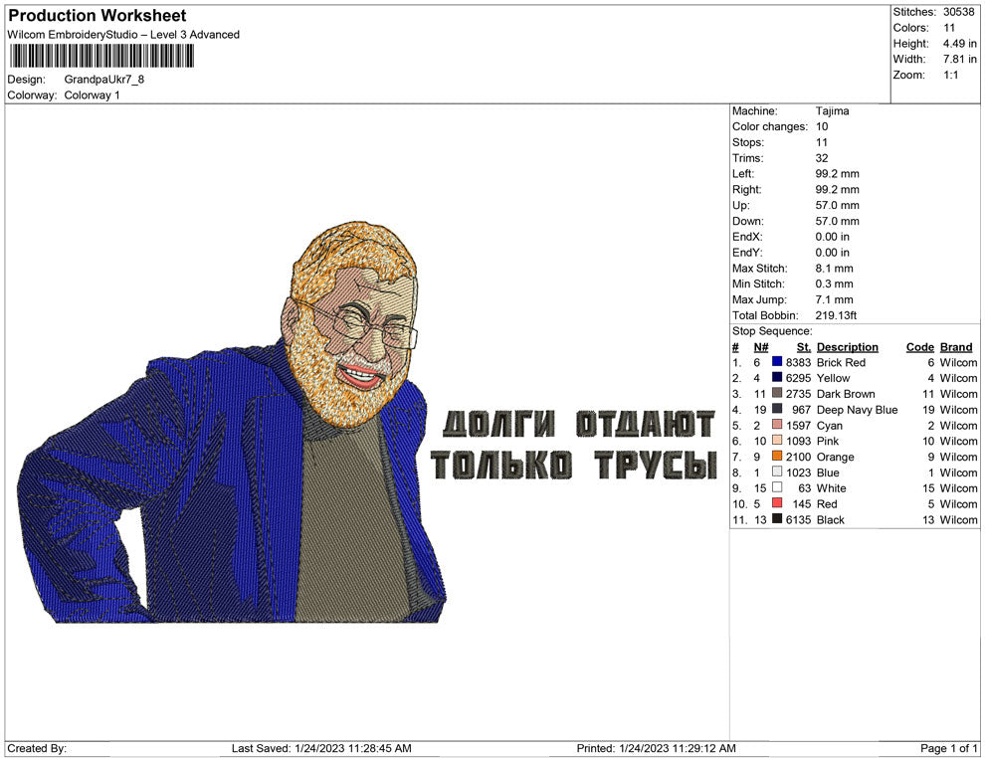Screen dimensions: 985x758
Task: Select the Pink thread color swatch
Action: pos(776,441)
